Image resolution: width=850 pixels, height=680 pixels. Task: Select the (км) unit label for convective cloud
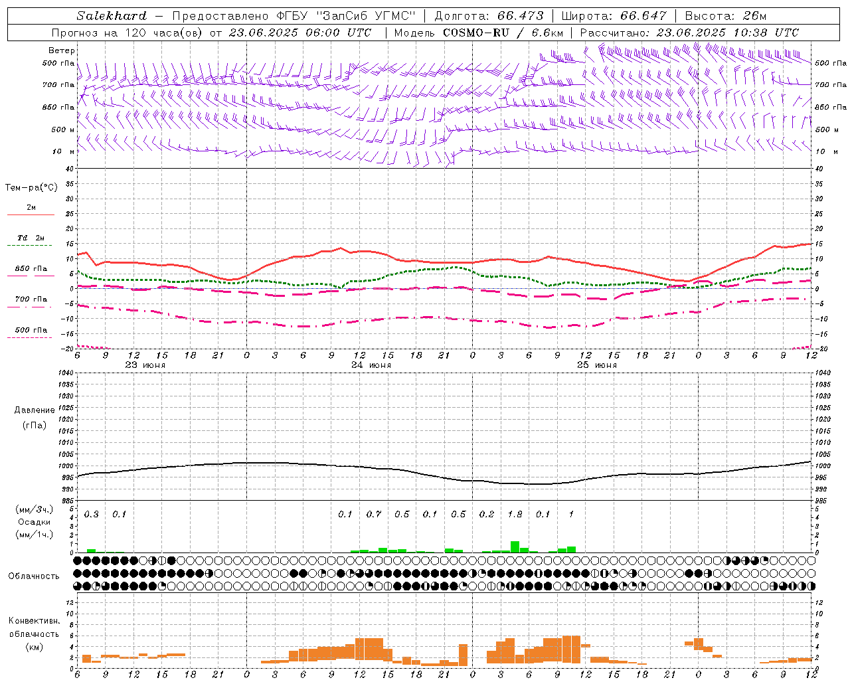point(34,647)
